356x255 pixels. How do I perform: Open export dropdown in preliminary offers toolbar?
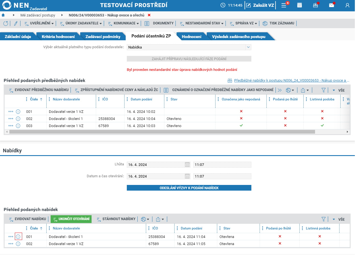(305, 90)
